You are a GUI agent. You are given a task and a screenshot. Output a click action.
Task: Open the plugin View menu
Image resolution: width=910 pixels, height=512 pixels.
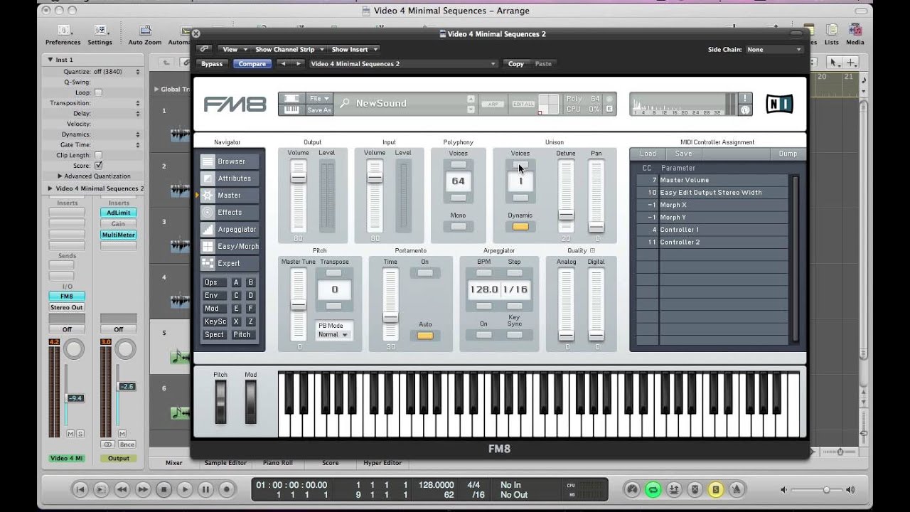[x=235, y=50]
